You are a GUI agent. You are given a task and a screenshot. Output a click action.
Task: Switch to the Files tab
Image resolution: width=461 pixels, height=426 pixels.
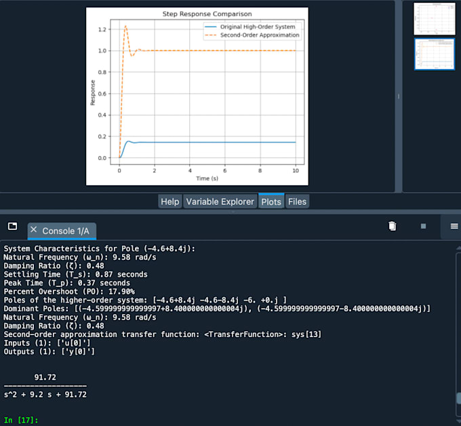297,201
